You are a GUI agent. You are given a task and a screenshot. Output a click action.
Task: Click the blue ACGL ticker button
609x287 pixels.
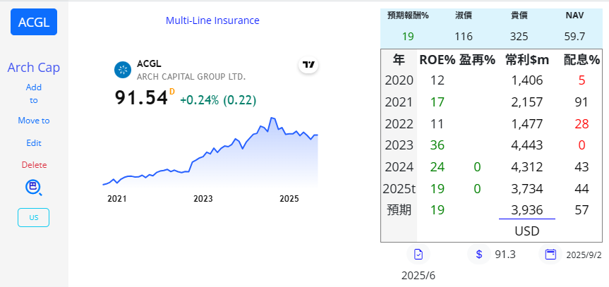(x=34, y=22)
